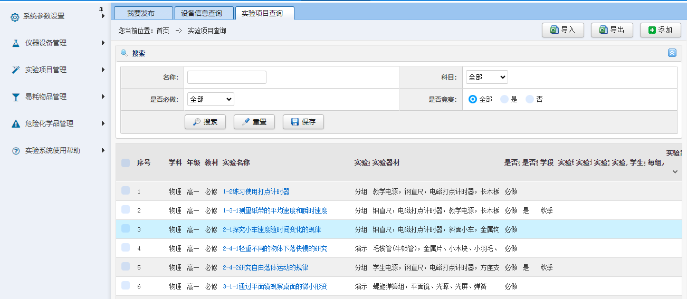
Task: Check the select-all checkbox in table header
Action: [126, 163]
